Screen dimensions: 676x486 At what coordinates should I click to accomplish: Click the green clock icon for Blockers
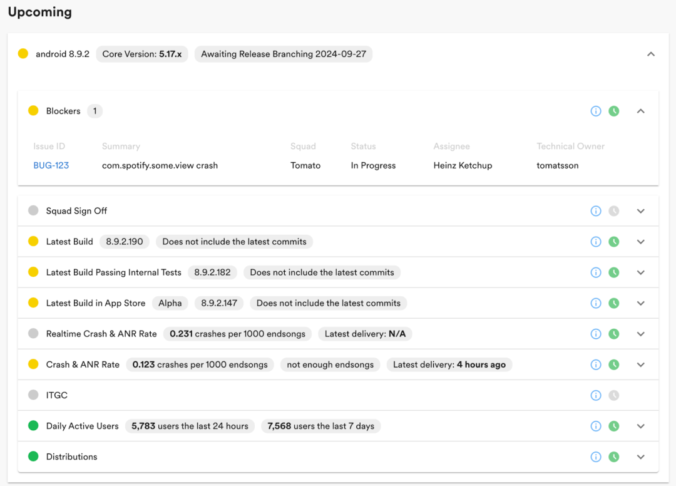pos(614,111)
